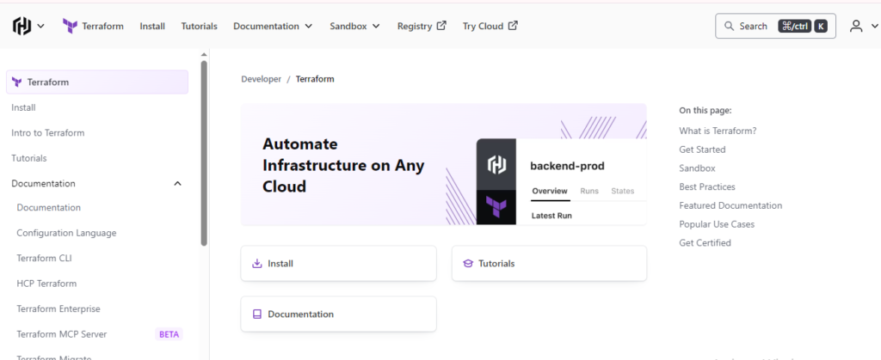Click the HashiCorp logo in header
881x360 pixels.
pyautogui.click(x=22, y=26)
